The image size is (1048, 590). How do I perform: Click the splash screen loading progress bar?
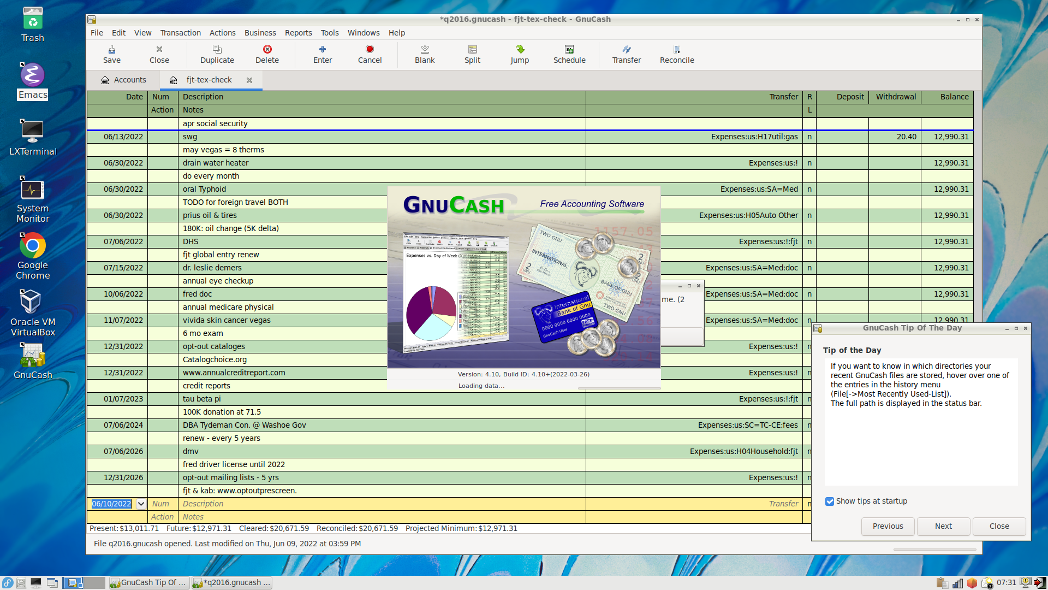[619, 388]
